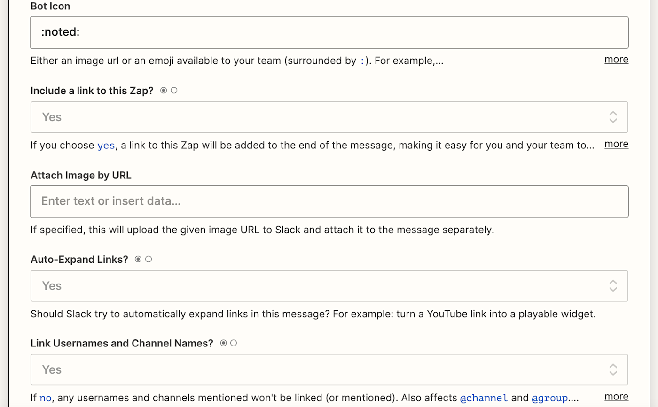Click 'more' under the Bot Icon description

[616, 60]
